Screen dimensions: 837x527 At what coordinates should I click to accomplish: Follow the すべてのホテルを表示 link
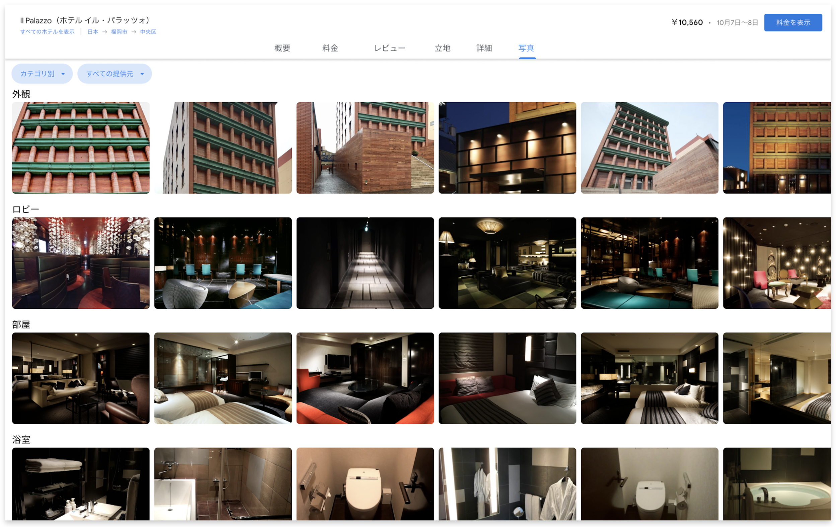coord(47,31)
